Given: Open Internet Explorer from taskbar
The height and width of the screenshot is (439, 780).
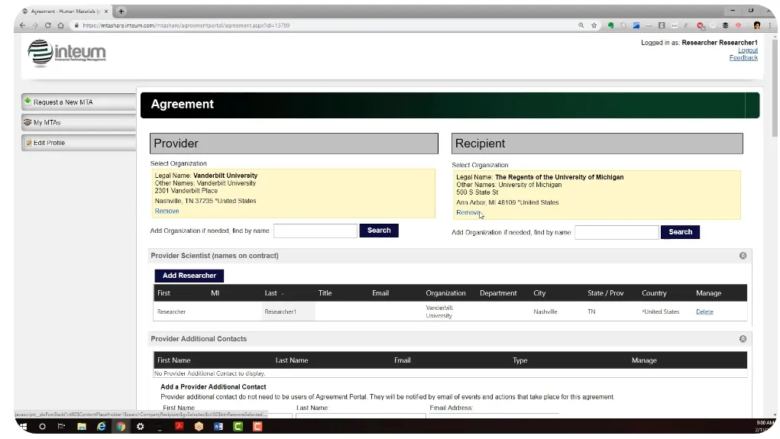Looking at the screenshot, I should click(101, 427).
